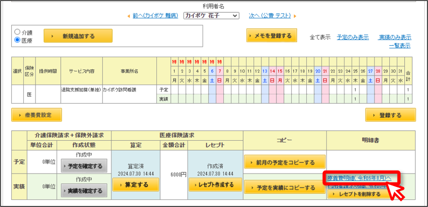Image resolution: width=428 pixels, height=207 pixels.
Task: Click レセプト作成する button
Action: [216, 185]
